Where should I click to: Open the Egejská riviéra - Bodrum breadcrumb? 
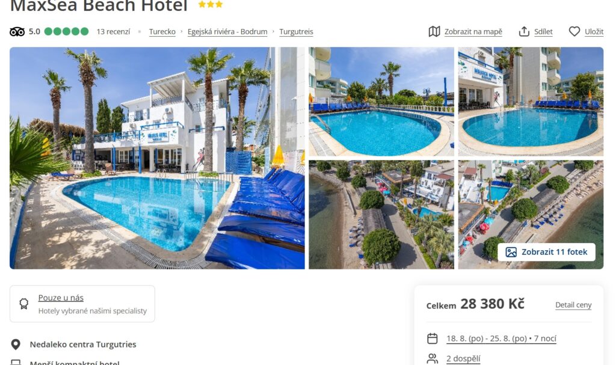click(227, 31)
